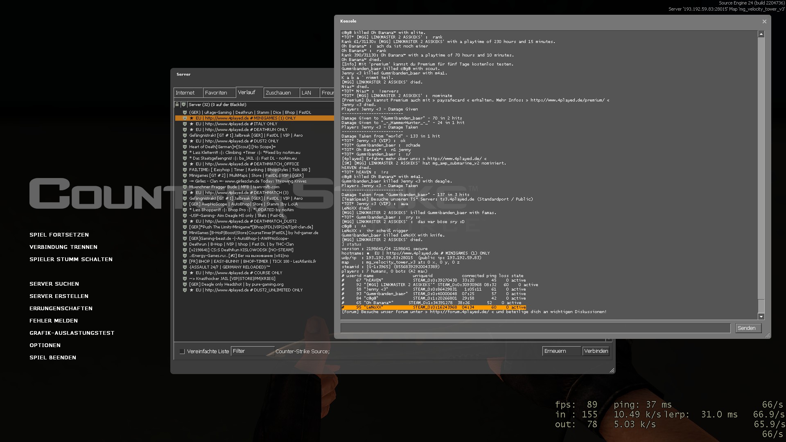Open the partially hidden Freunde tab
Viewport: 786px width, 442px height.
[x=327, y=93]
